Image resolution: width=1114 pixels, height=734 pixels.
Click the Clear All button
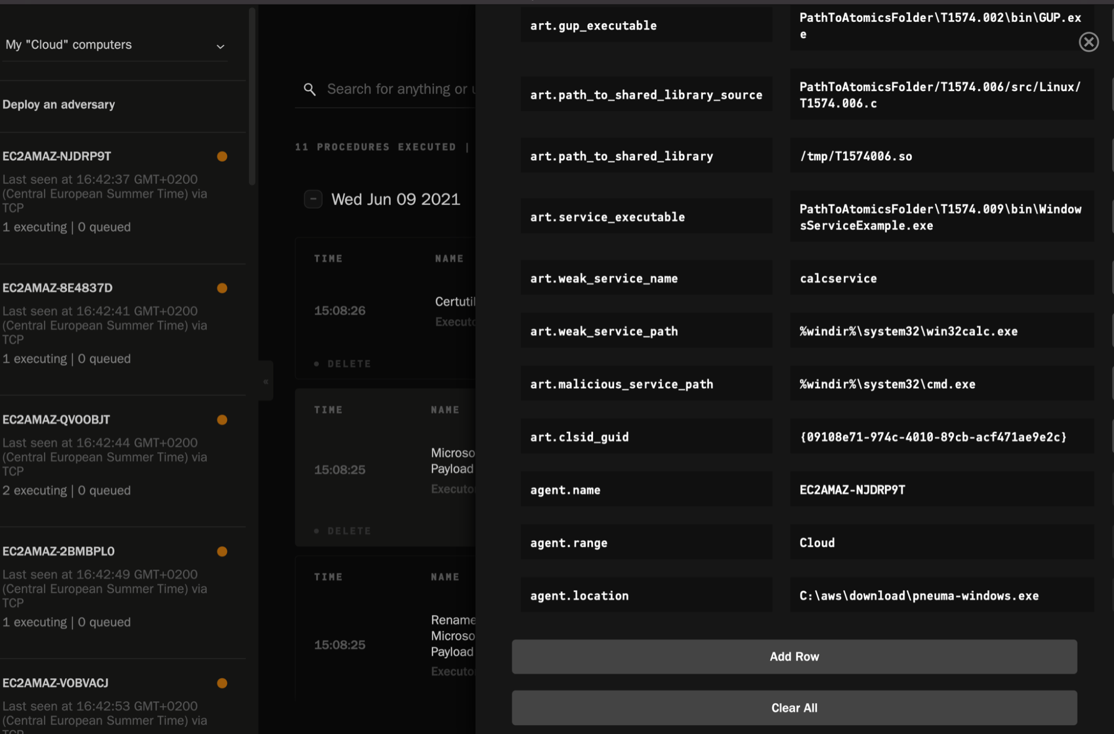point(794,708)
